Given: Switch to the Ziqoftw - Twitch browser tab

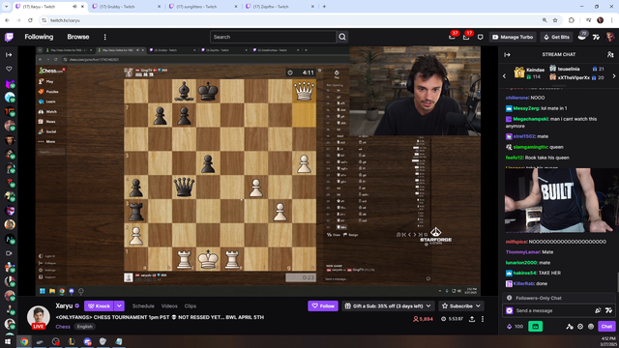Looking at the screenshot, I should tap(280, 7).
